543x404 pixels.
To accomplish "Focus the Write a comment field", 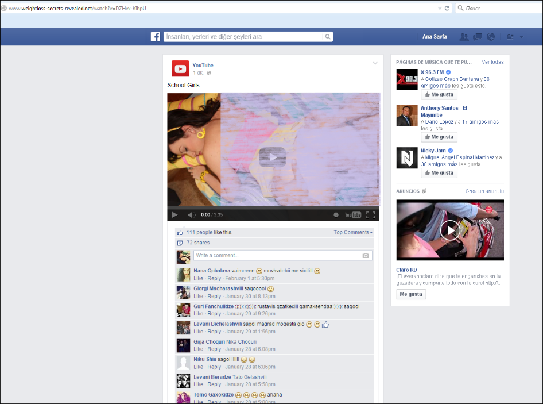I will pos(282,256).
